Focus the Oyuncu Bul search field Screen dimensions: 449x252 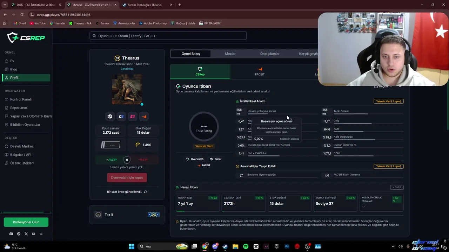click(x=168, y=36)
